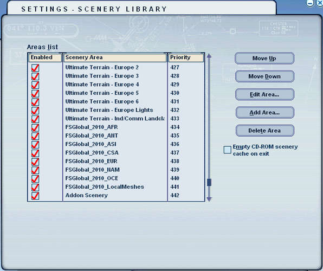Disable Ultimate Terrain - Ind/Comm Landclass checkbox
The width and height of the screenshot is (323, 271).
pos(35,119)
